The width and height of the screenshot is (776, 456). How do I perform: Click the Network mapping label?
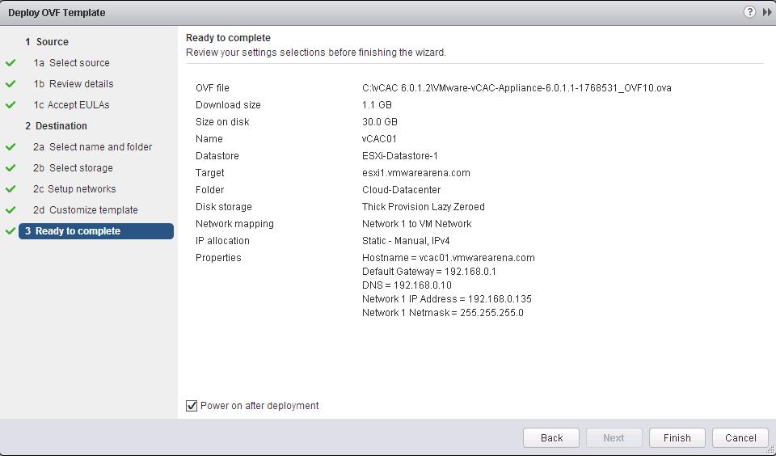(x=234, y=224)
